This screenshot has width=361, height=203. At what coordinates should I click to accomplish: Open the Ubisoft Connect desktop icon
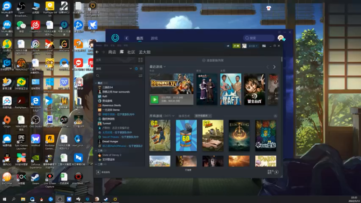coord(36,47)
